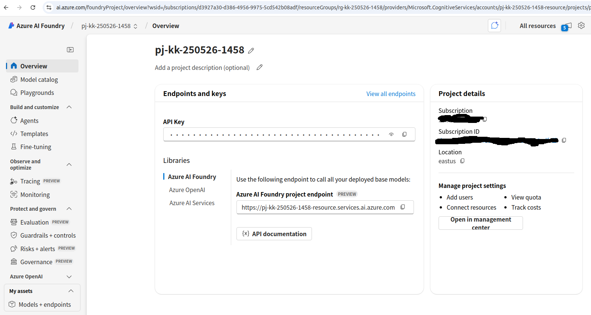The height and width of the screenshot is (315, 591).
Task: Expand the Azure OpenAI section
Action: 69,277
